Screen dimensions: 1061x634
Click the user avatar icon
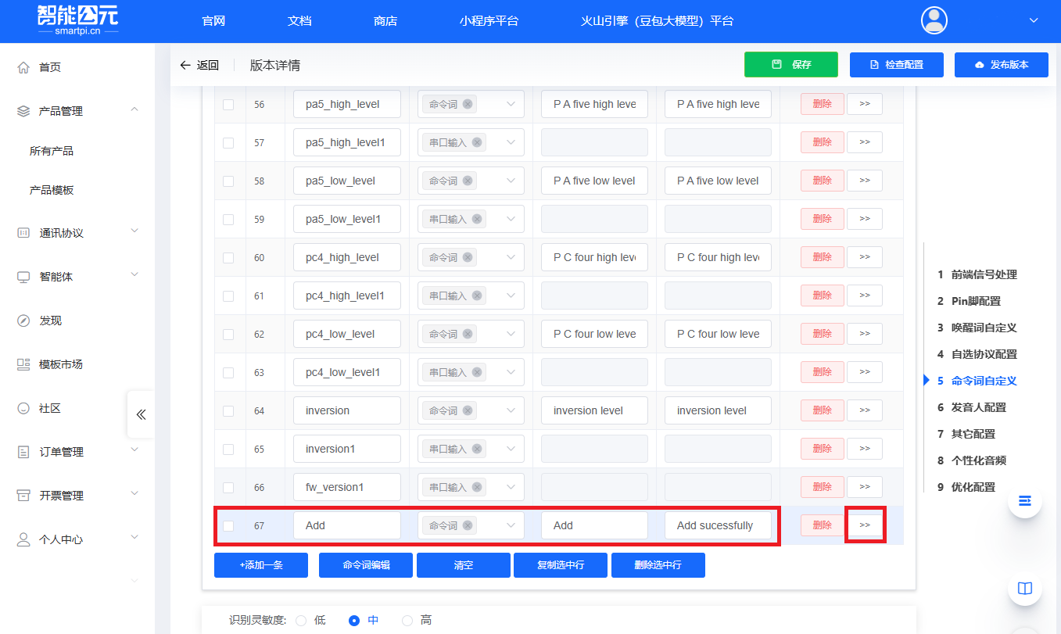click(x=934, y=20)
